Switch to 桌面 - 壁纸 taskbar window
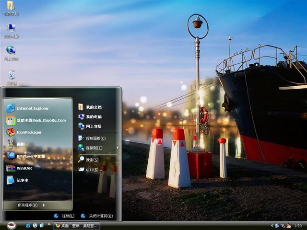 [x=77, y=225]
